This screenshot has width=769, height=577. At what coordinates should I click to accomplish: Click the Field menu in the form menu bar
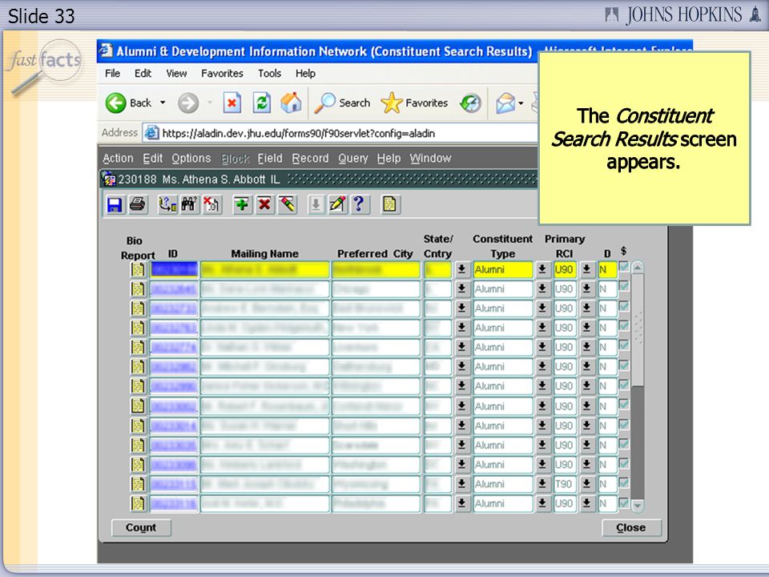(x=270, y=159)
